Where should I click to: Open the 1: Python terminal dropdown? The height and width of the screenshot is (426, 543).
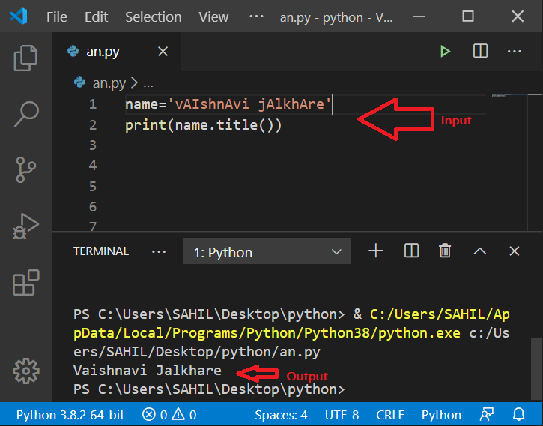(x=267, y=251)
